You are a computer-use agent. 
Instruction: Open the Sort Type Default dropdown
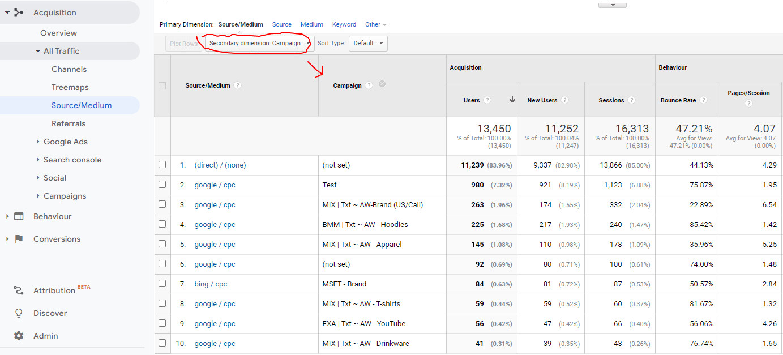(x=369, y=43)
